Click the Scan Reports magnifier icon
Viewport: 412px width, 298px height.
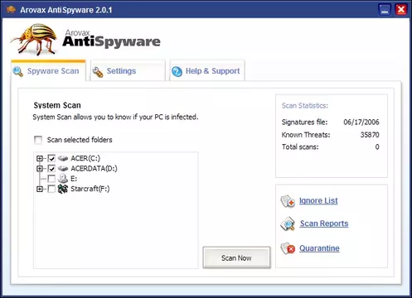pos(288,223)
